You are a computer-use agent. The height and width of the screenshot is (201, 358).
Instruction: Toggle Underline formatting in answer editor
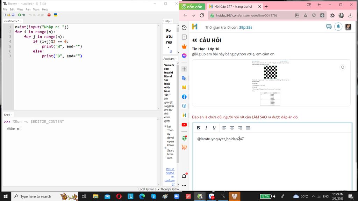point(214,128)
